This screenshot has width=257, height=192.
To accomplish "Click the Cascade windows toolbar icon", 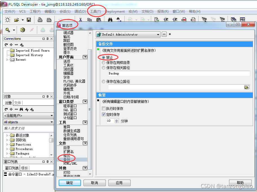I will [x=233, y=20].
